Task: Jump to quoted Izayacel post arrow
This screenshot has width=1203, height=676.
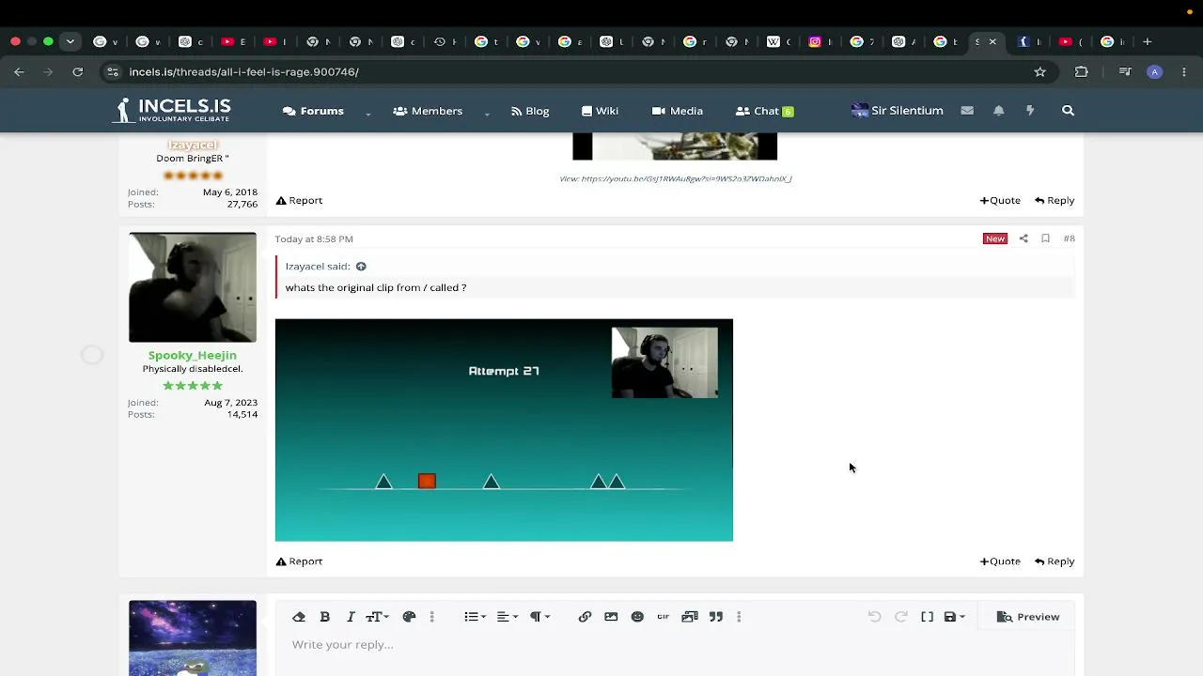Action: pyautogui.click(x=361, y=267)
